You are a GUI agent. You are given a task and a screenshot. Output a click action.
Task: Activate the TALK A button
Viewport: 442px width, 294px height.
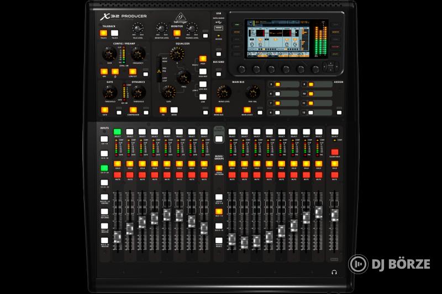(x=104, y=33)
